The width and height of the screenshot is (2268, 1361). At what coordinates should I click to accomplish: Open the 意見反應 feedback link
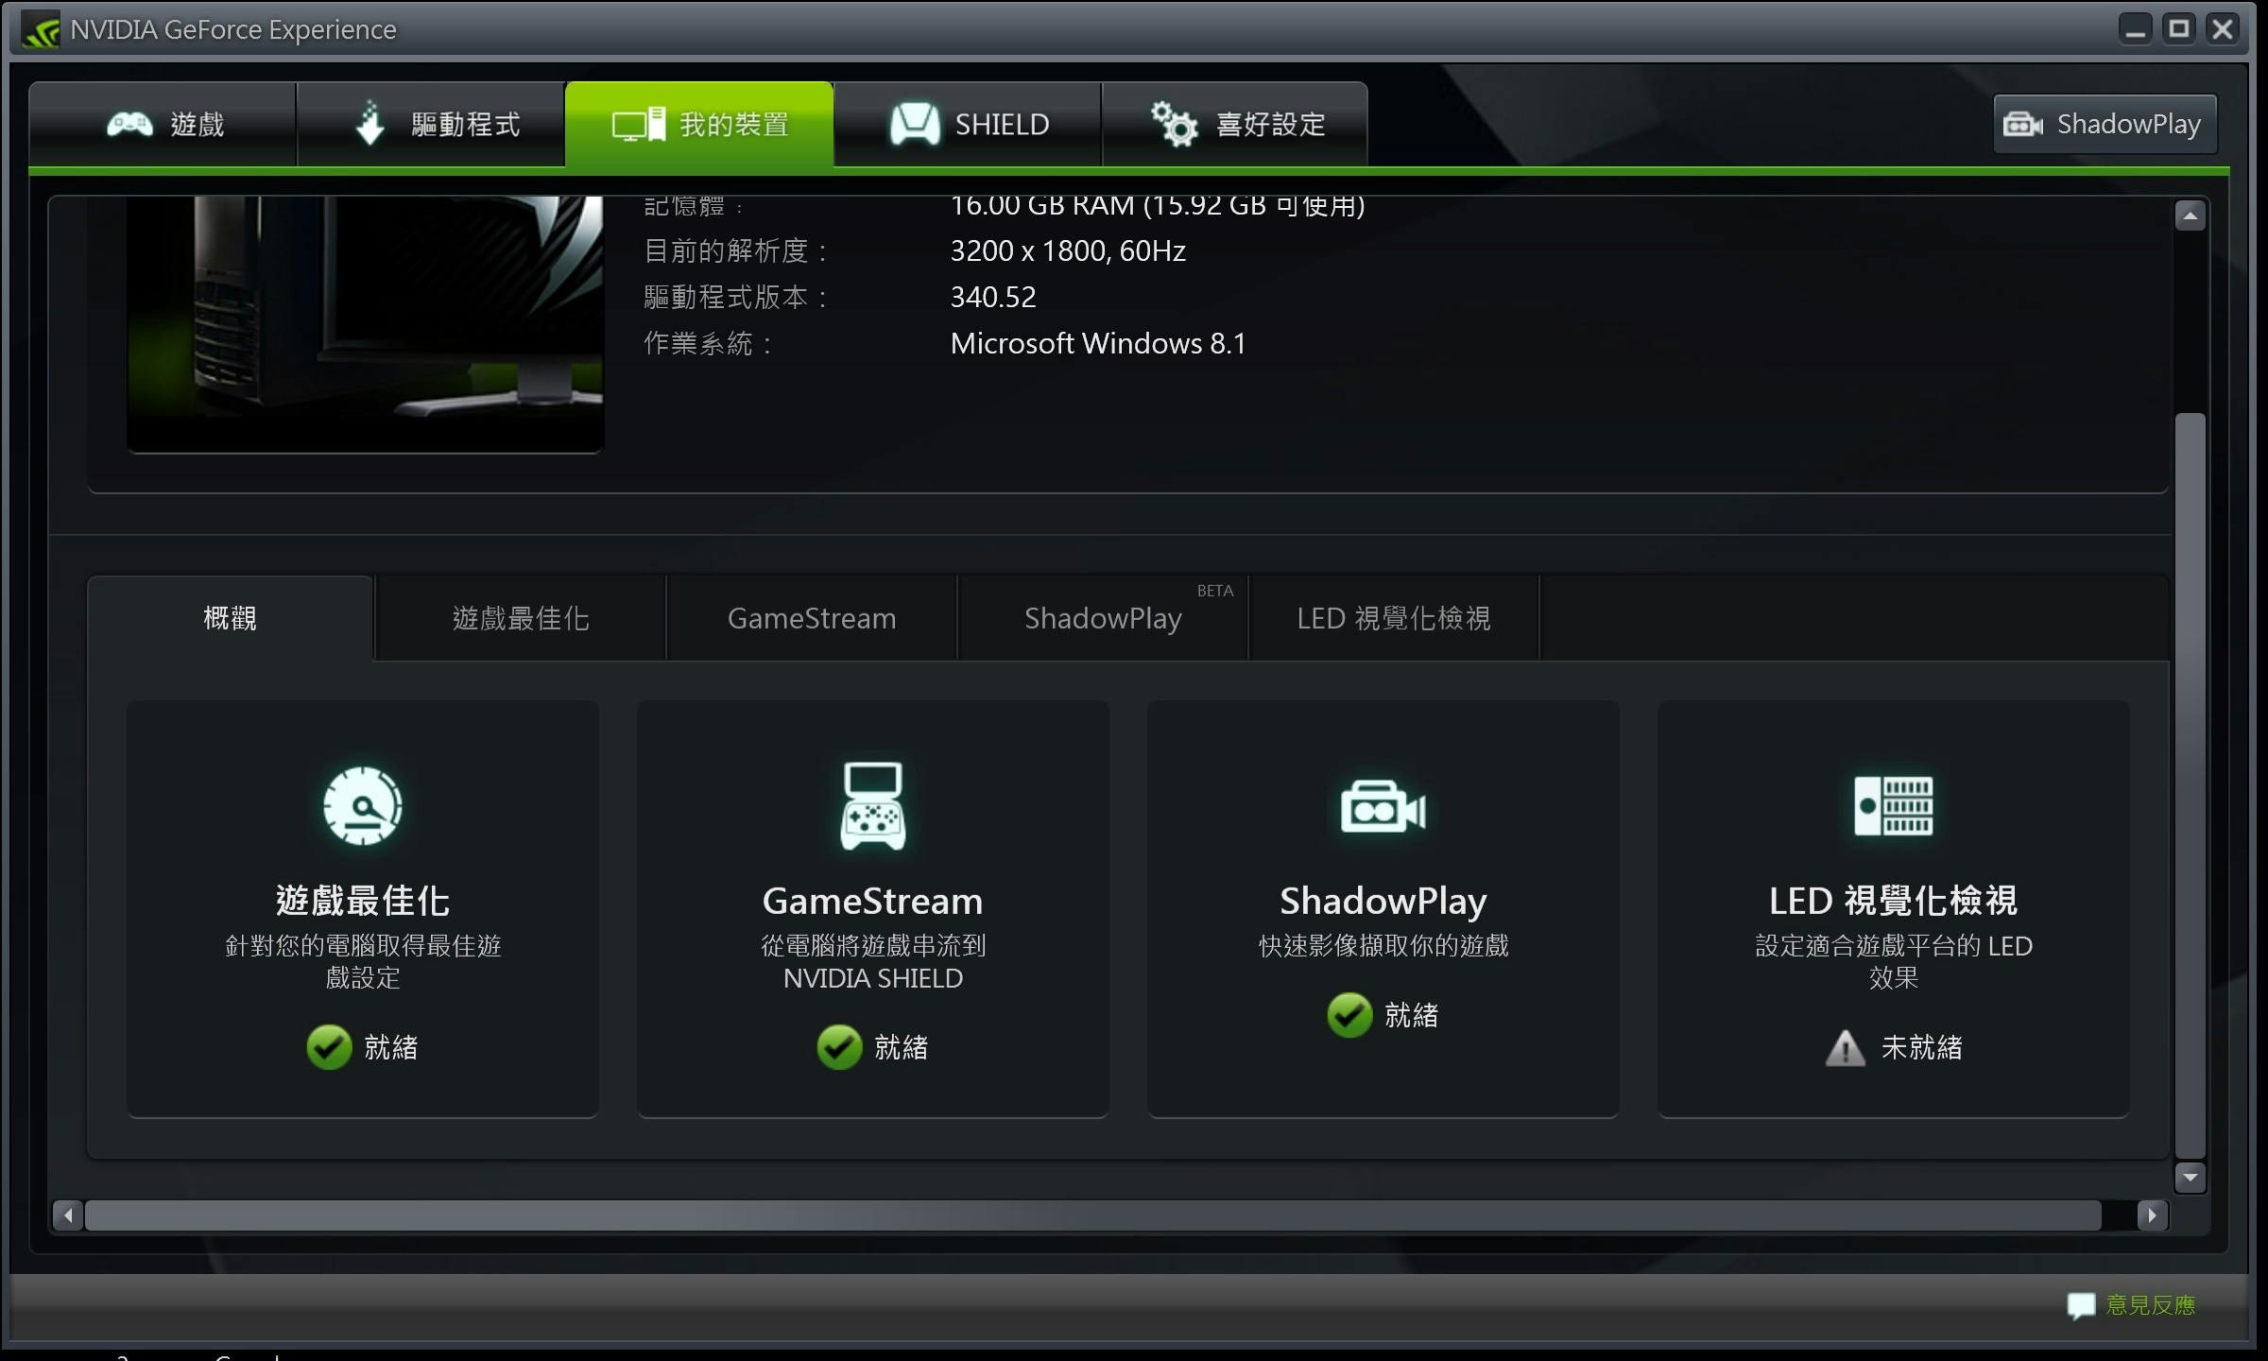tap(2150, 1305)
